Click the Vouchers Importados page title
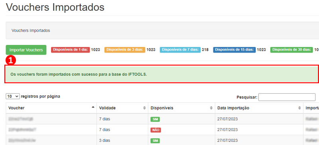The image size is (319, 145). 55,7
